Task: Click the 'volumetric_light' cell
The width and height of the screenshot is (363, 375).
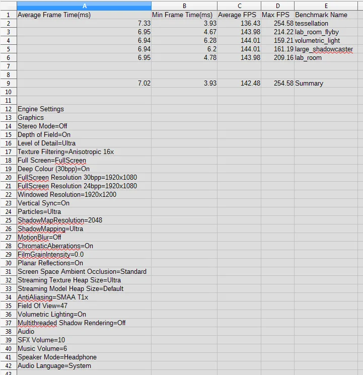Action: (326, 40)
